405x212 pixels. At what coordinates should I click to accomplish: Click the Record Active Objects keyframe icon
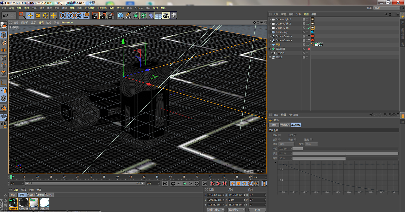tap(213, 184)
